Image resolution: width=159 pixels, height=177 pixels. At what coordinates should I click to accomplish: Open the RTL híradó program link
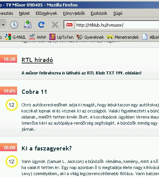click(x=37, y=60)
